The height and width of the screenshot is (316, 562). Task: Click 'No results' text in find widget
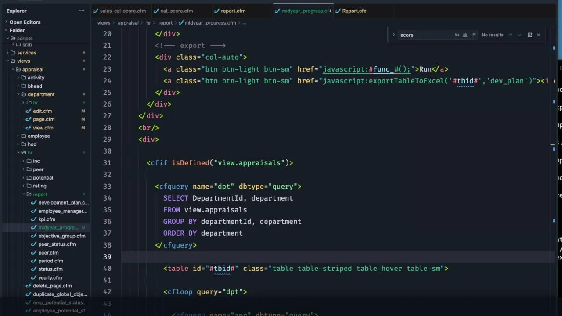click(x=492, y=35)
